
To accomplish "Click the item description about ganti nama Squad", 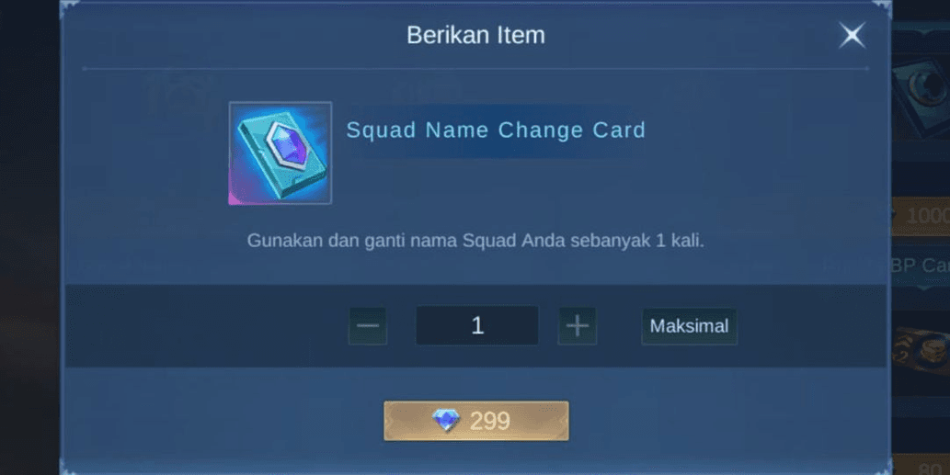I will coord(475,240).
